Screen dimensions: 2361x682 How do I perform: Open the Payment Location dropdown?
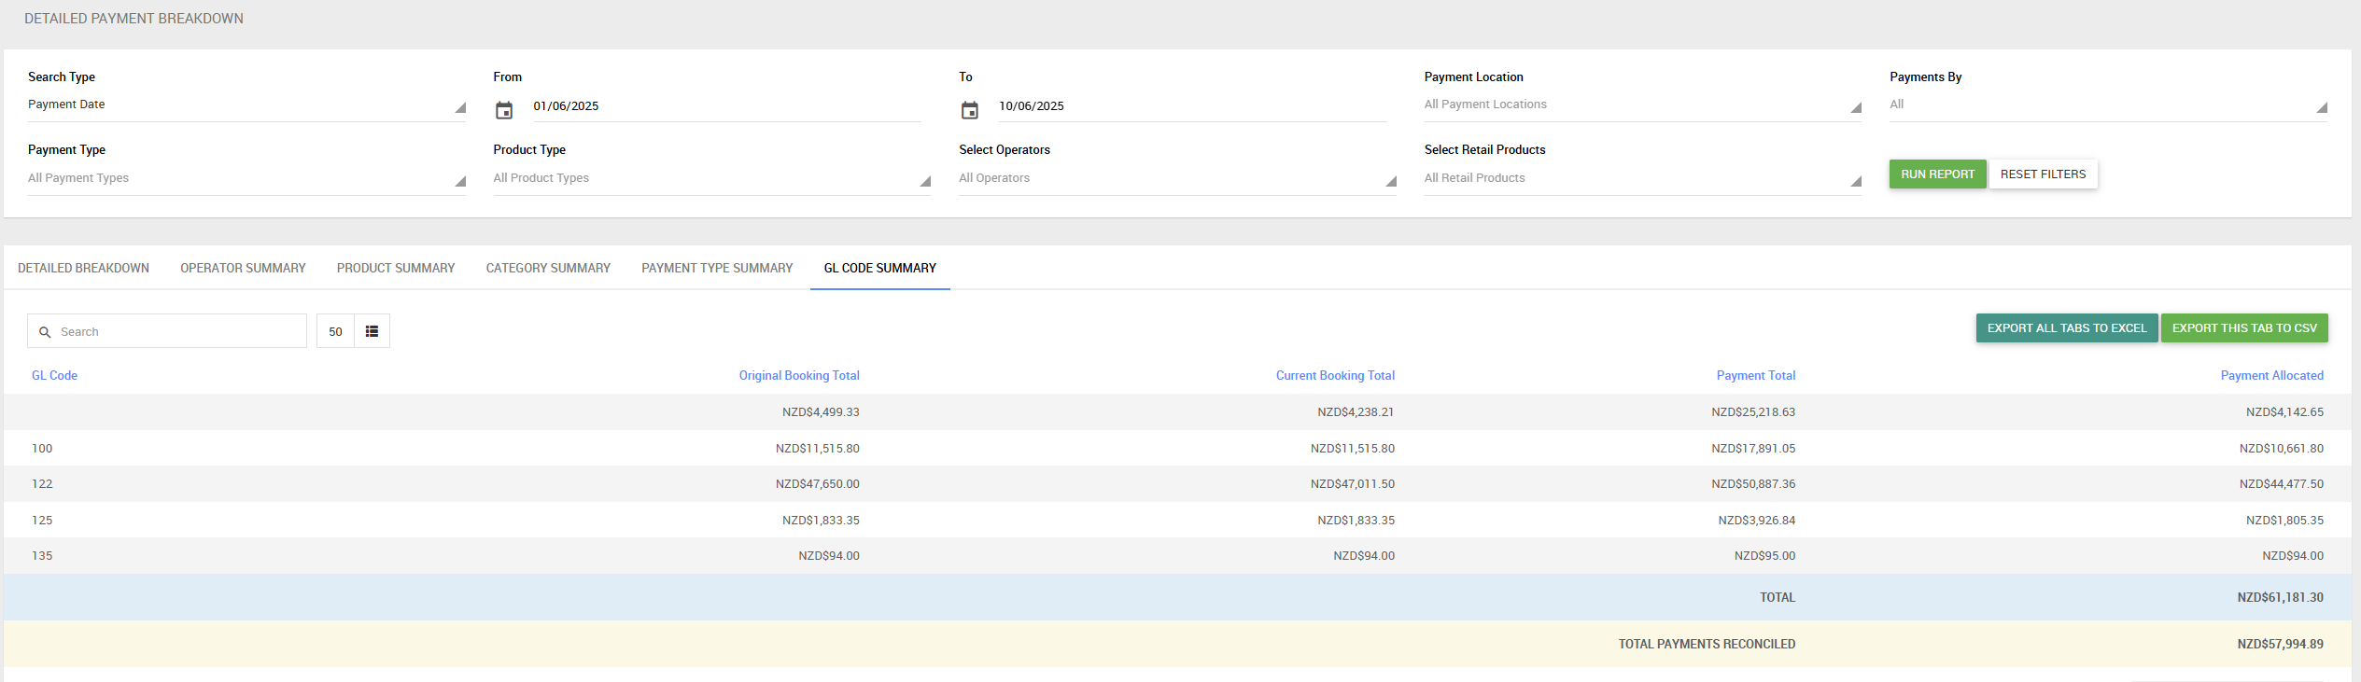point(1643,104)
